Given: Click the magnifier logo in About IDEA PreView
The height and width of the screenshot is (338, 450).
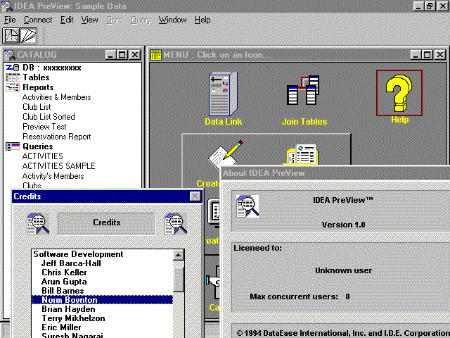Looking at the screenshot, I should (x=247, y=206).
